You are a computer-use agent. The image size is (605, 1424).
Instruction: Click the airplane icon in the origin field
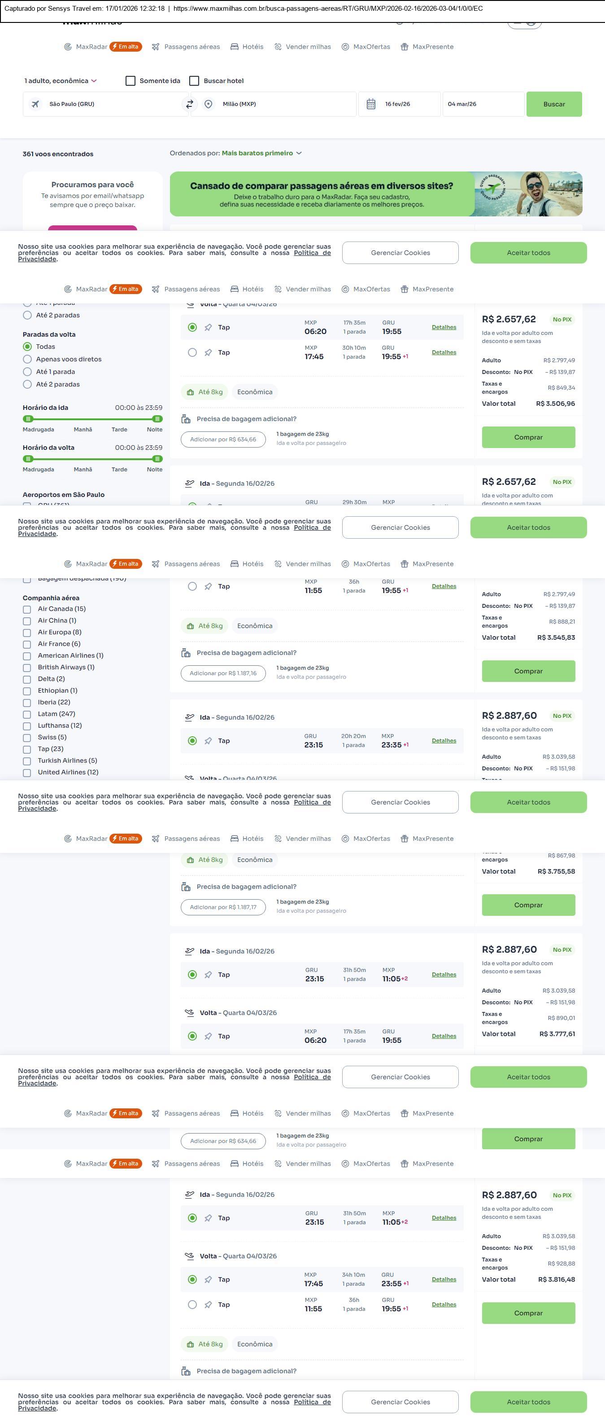(35, 104)
